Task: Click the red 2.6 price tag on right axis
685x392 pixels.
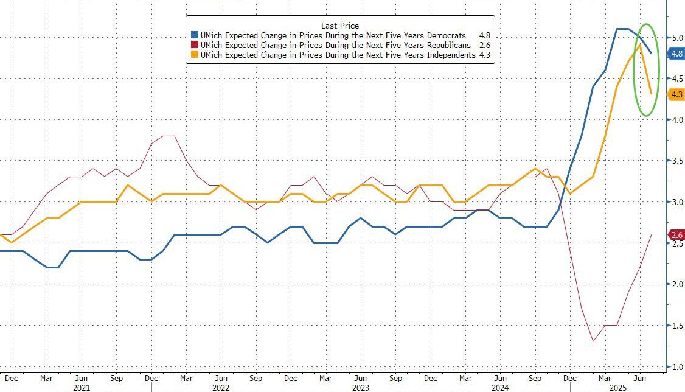Action: coord(676,235)
